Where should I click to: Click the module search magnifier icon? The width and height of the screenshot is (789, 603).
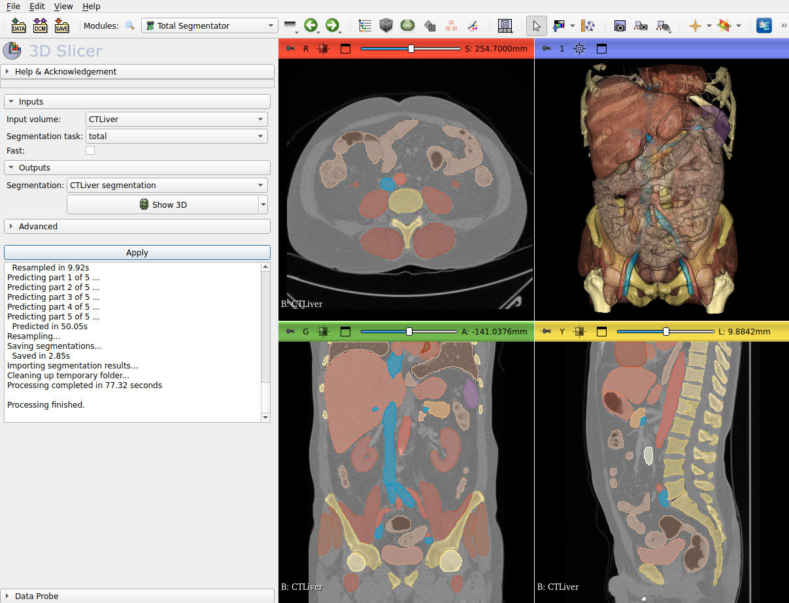coord(131,25)
